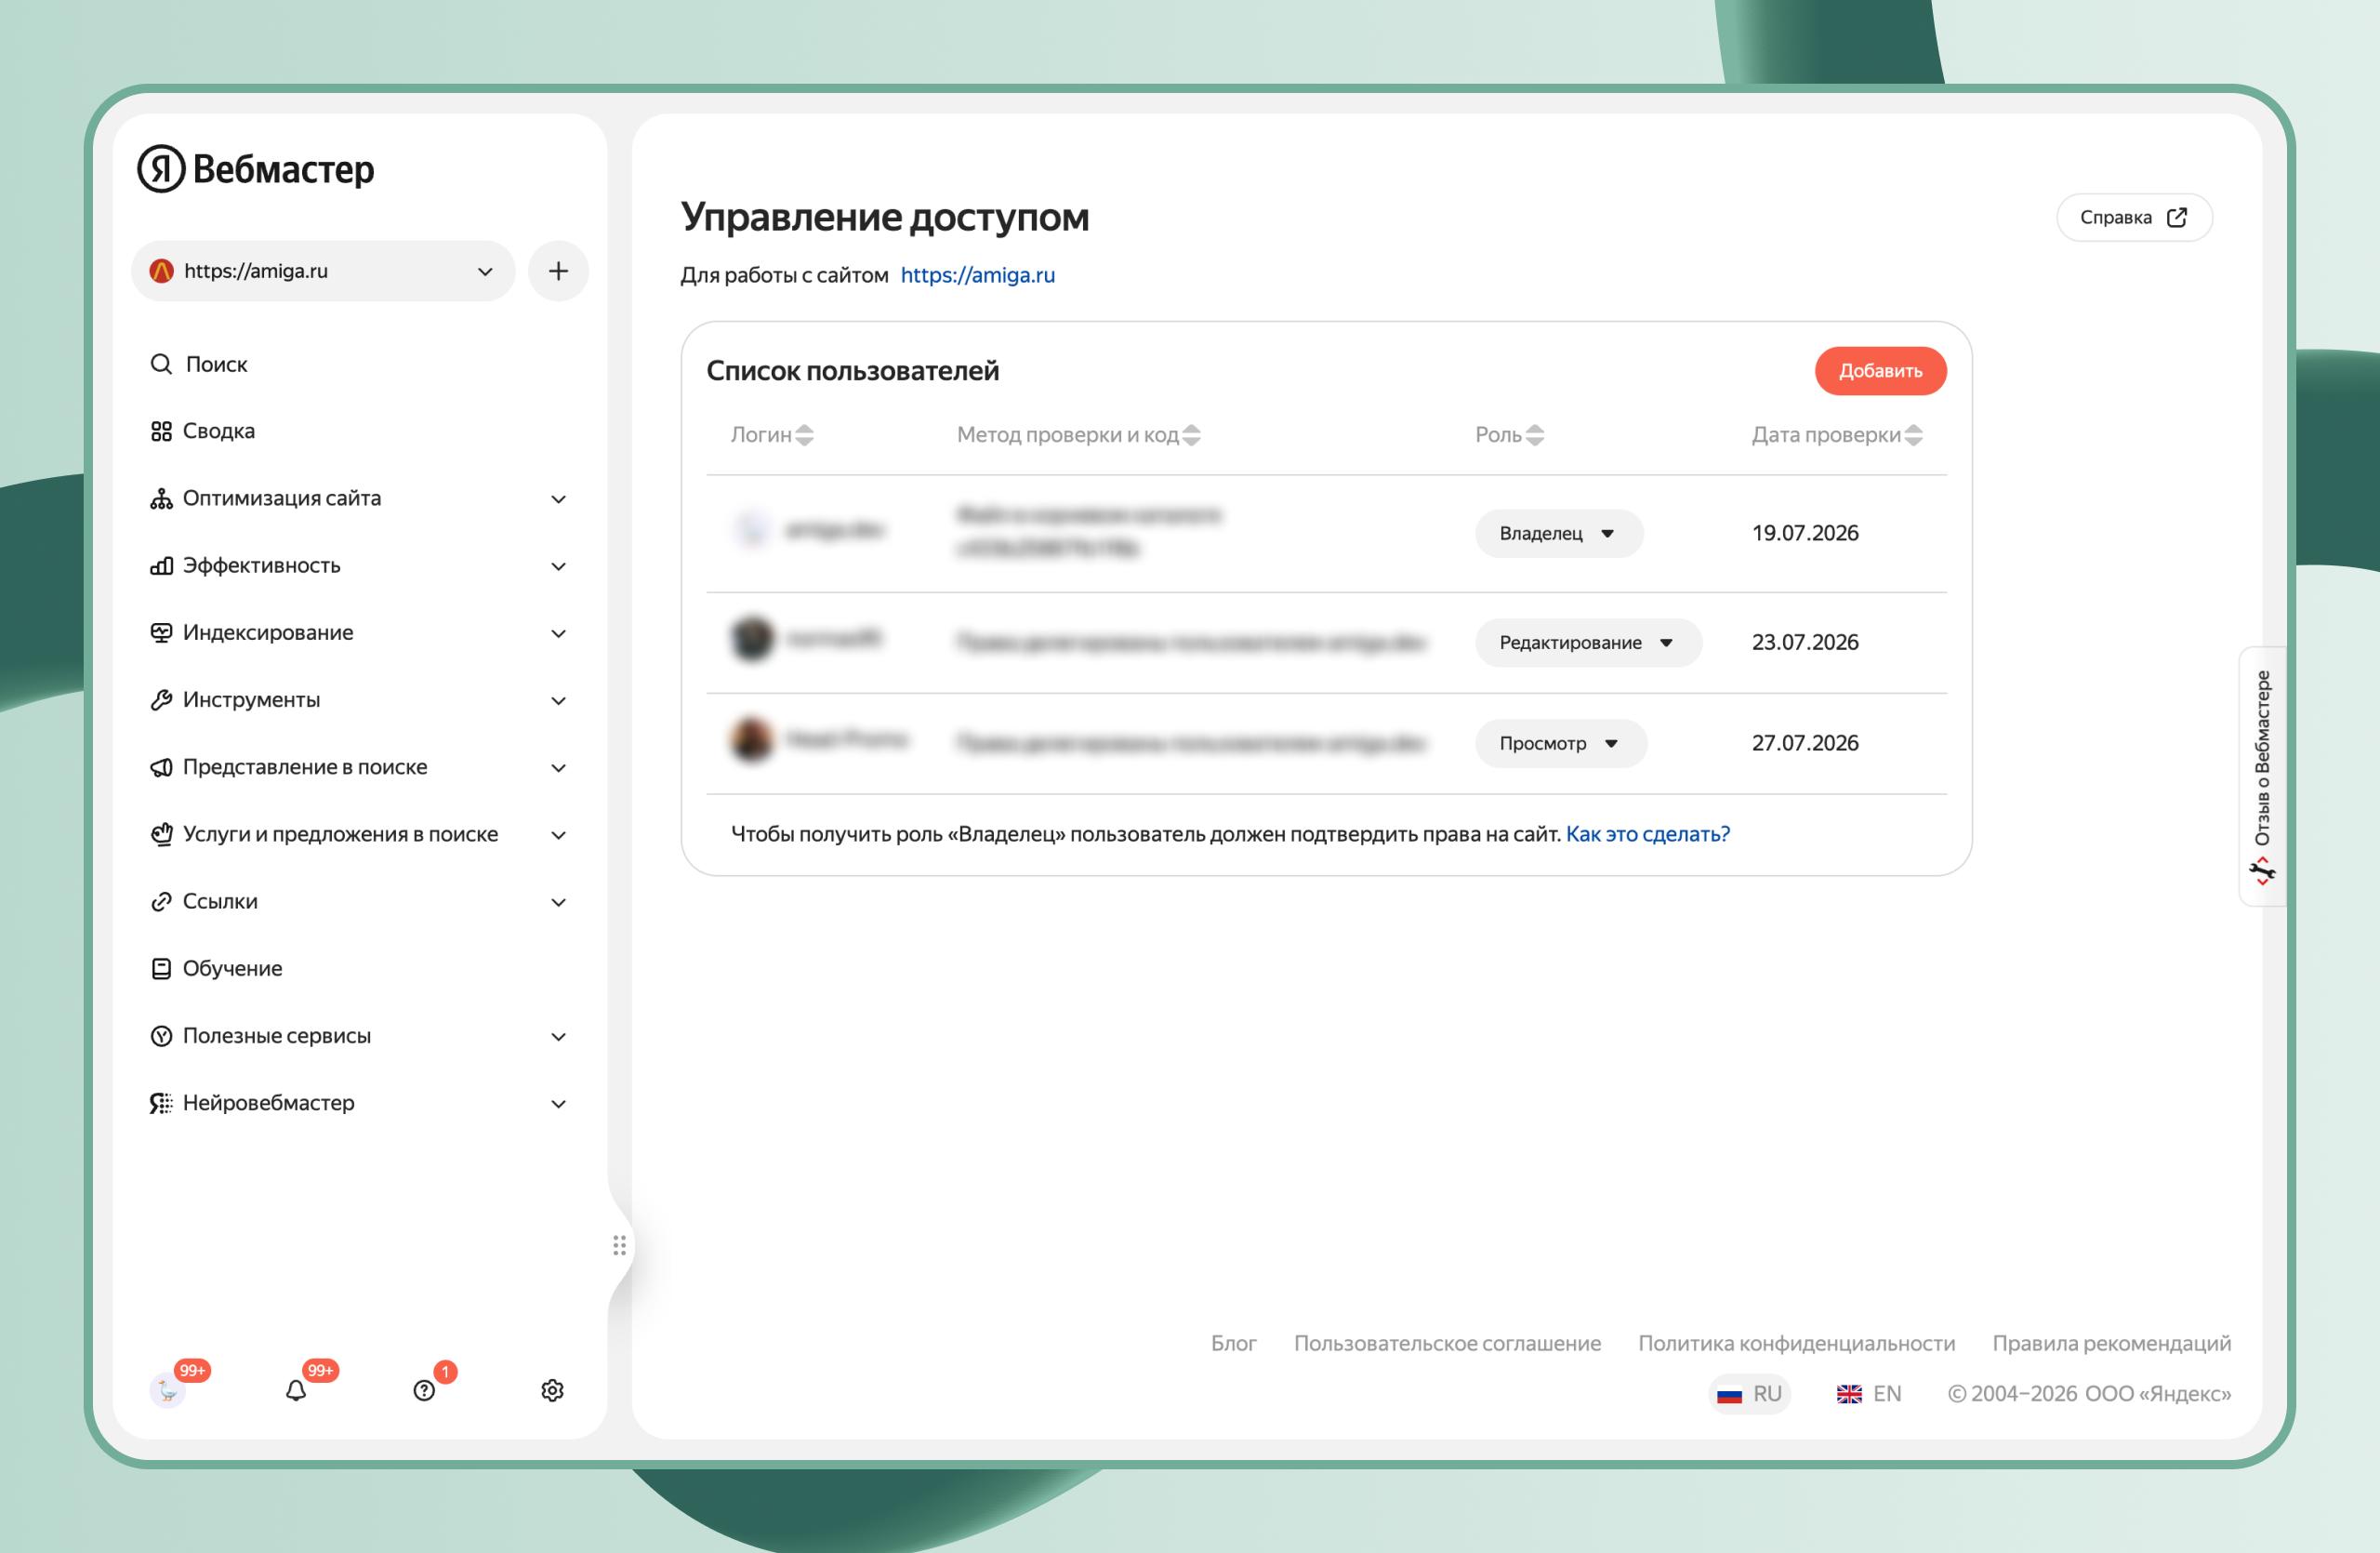Expand the Индексирование chevron
Screen dimensions: 2380x1553
click(559, 633)
